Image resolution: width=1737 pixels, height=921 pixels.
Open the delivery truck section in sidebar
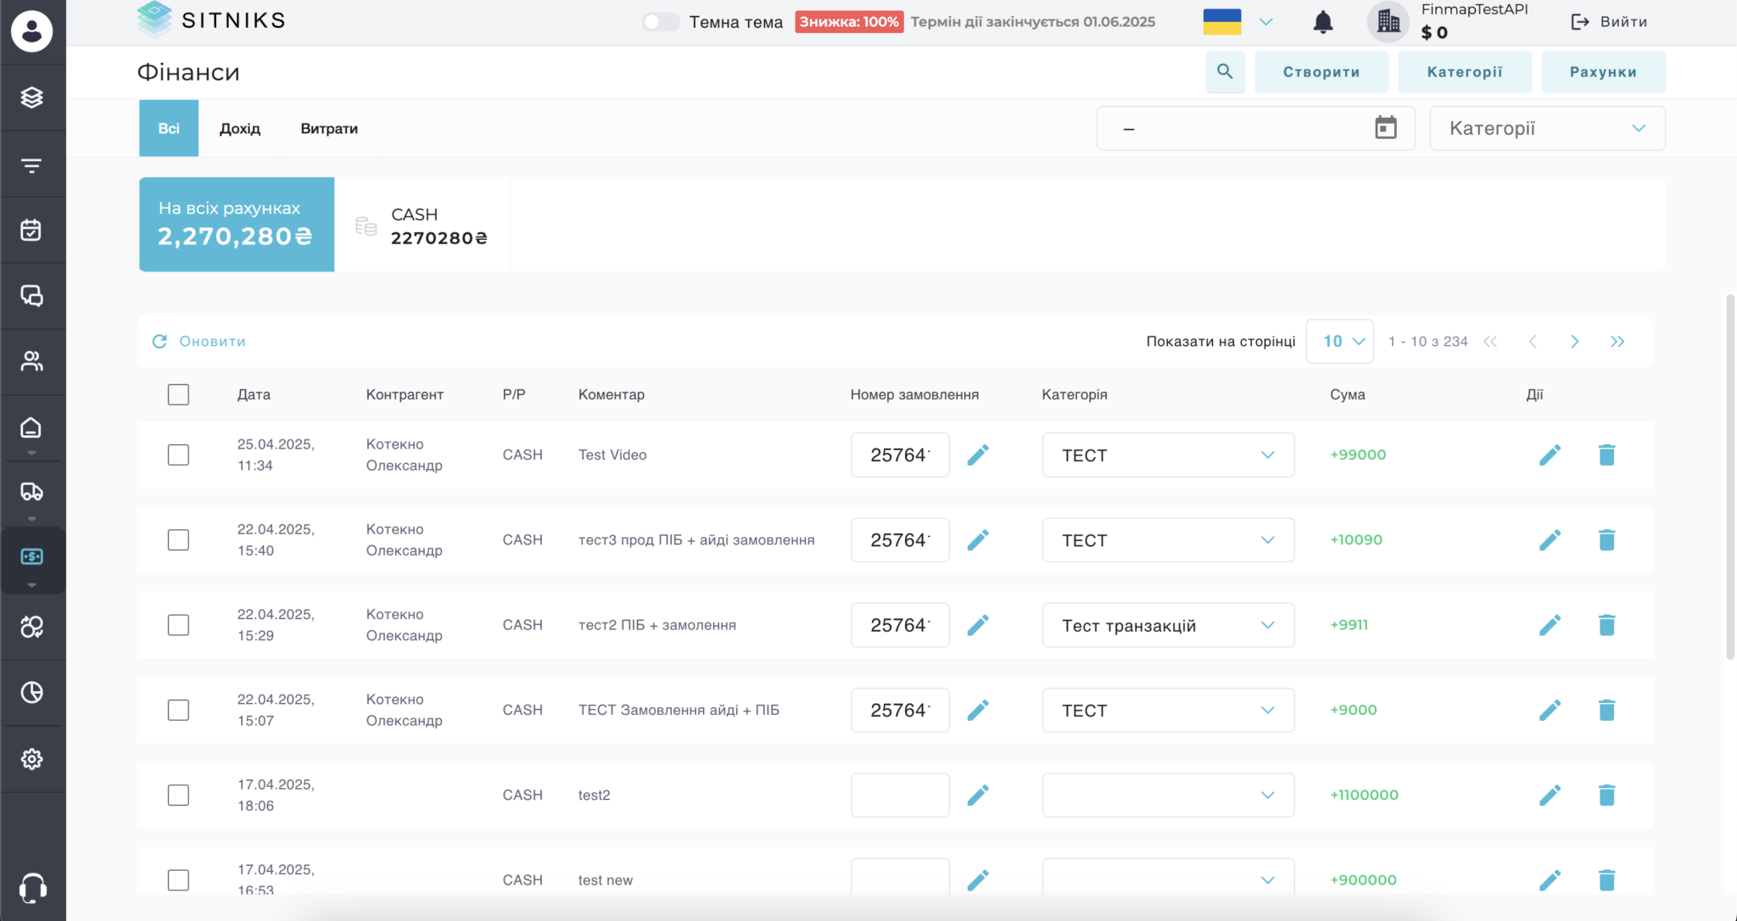pos(32,492)
